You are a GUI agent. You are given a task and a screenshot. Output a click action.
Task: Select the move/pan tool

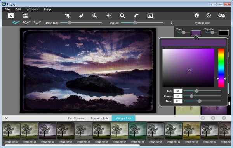(x=109, y=15)
